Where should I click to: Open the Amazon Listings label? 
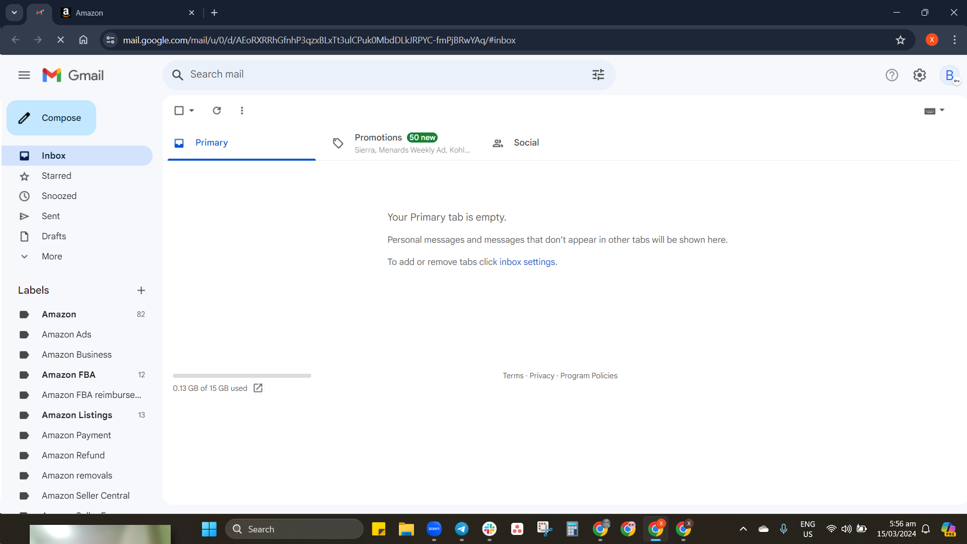tap(77, 415)
